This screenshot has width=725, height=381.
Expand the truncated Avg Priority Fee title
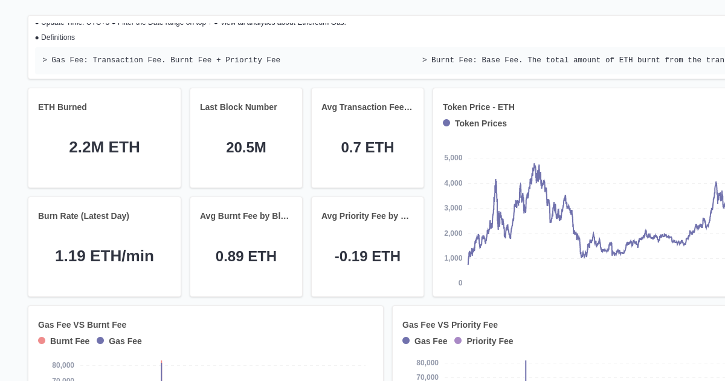point(366,216)
